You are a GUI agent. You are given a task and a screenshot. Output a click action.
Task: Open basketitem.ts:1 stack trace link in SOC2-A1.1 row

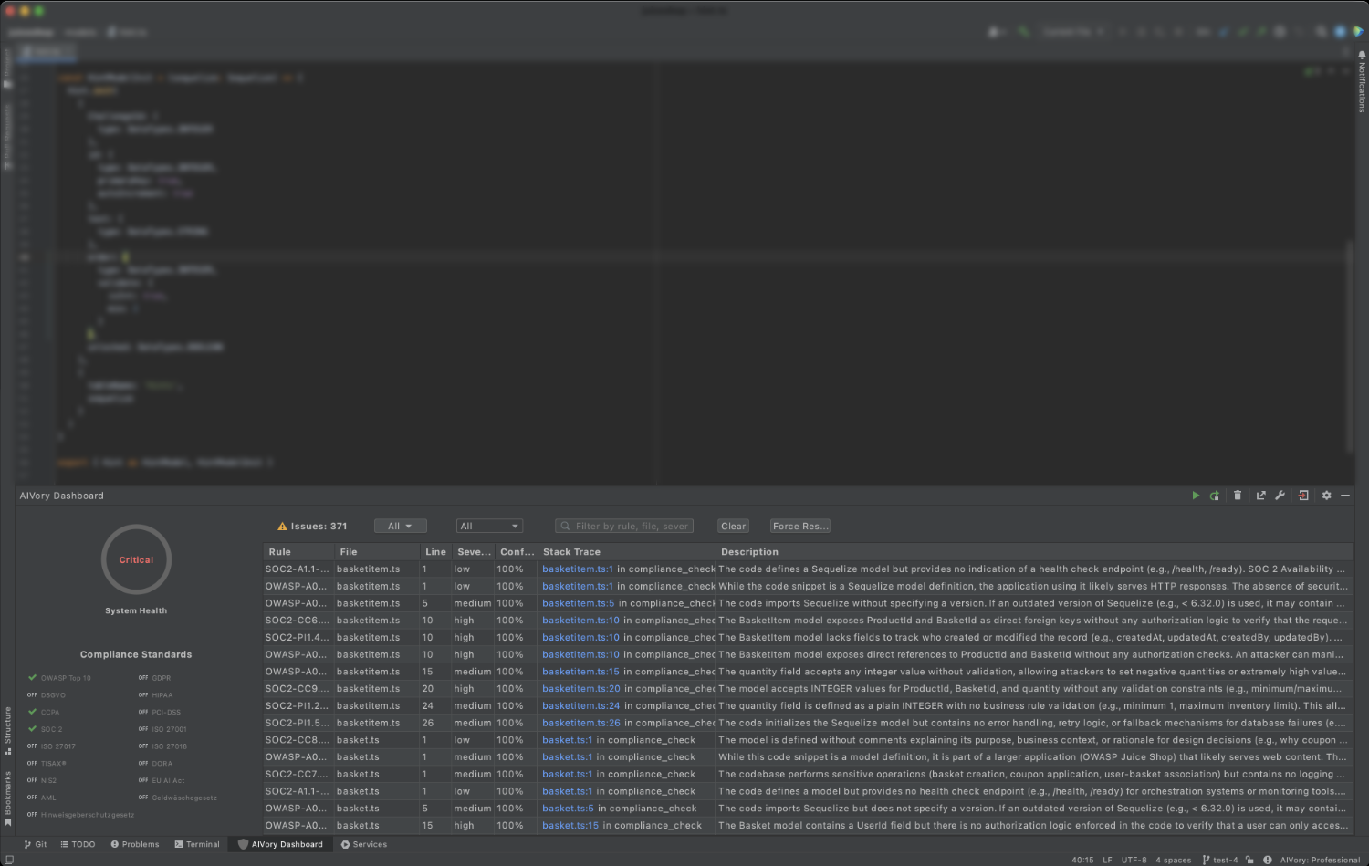[578, 569]
